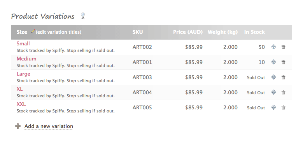Viewport: 303px width, 145px height.
Task: Open the Medium variation link
Action: [x=26, y=59]
